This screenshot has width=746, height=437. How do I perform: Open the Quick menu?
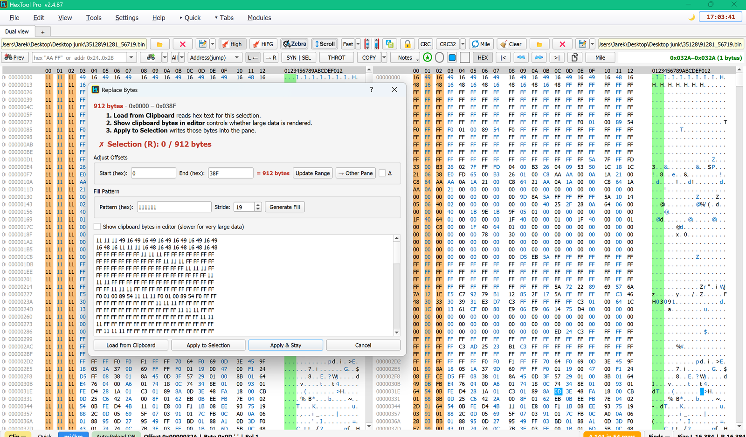(190, 18)
